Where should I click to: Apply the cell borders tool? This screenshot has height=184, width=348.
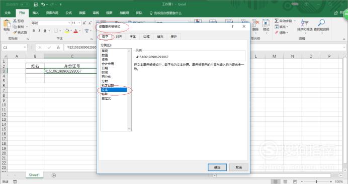[x=56, y=31]
